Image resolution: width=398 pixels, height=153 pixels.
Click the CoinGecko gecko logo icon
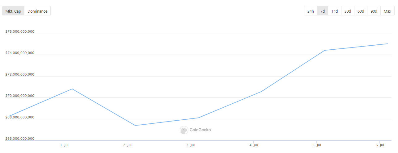point(184,130)
